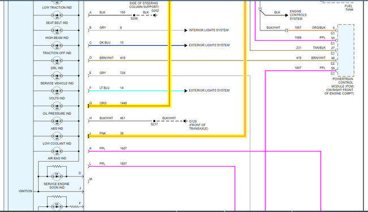Click the SERVICE ENGINE SOON IND label

coord(57,186)
